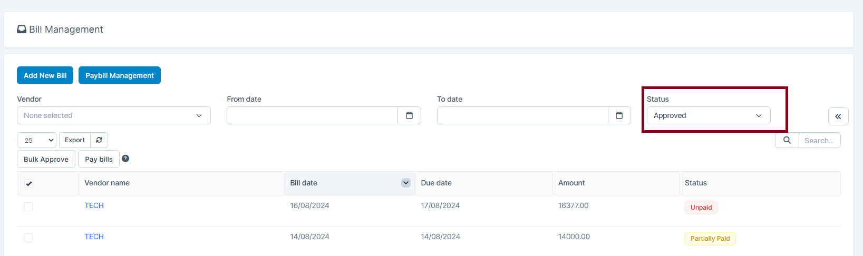
Task: Open Paybill Management
Action: (x=120, y=75)
